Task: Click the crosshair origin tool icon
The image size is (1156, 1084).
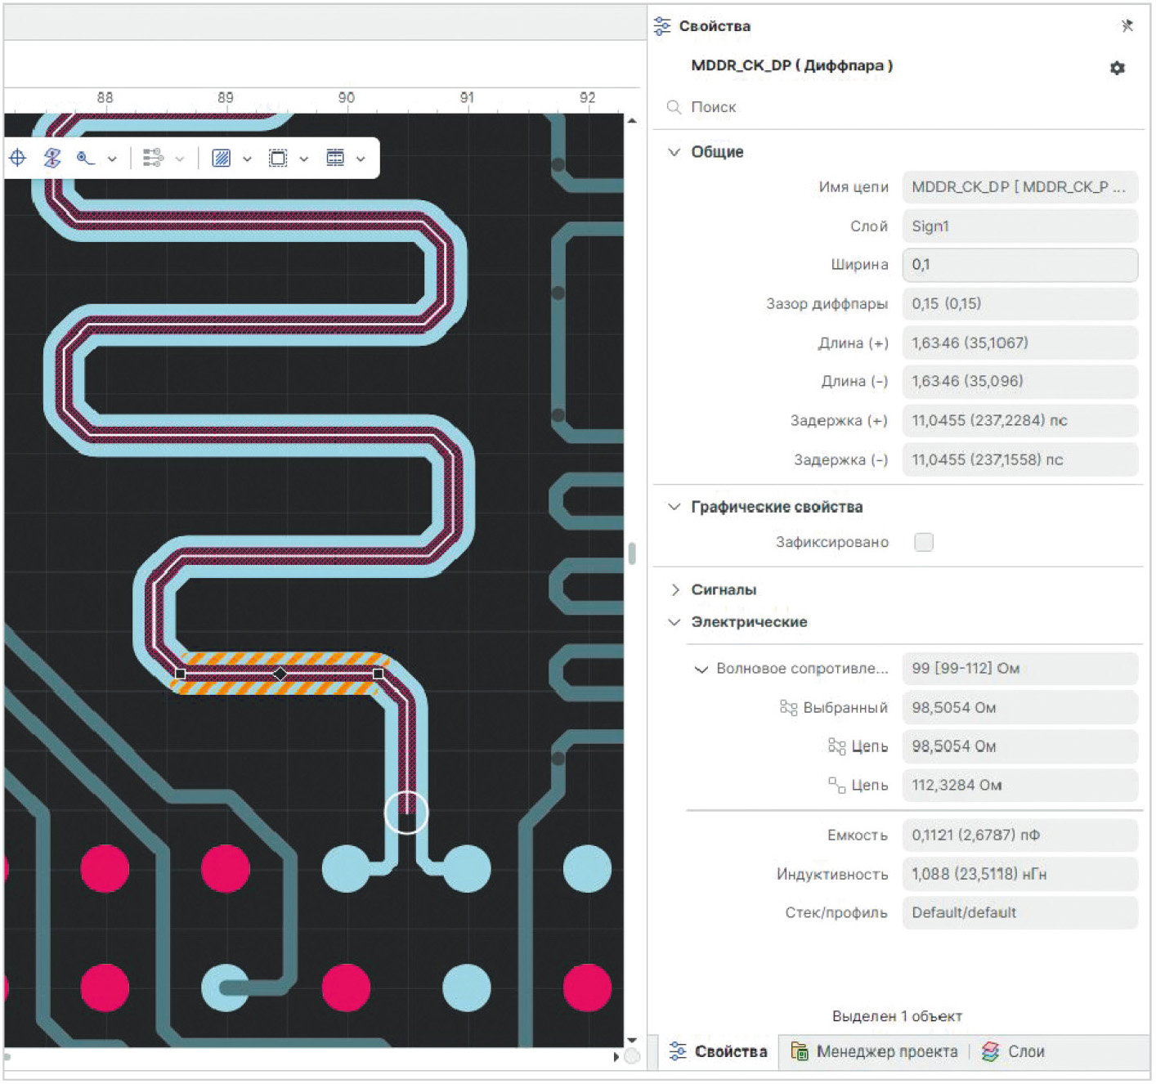Action: coord(18,158)
